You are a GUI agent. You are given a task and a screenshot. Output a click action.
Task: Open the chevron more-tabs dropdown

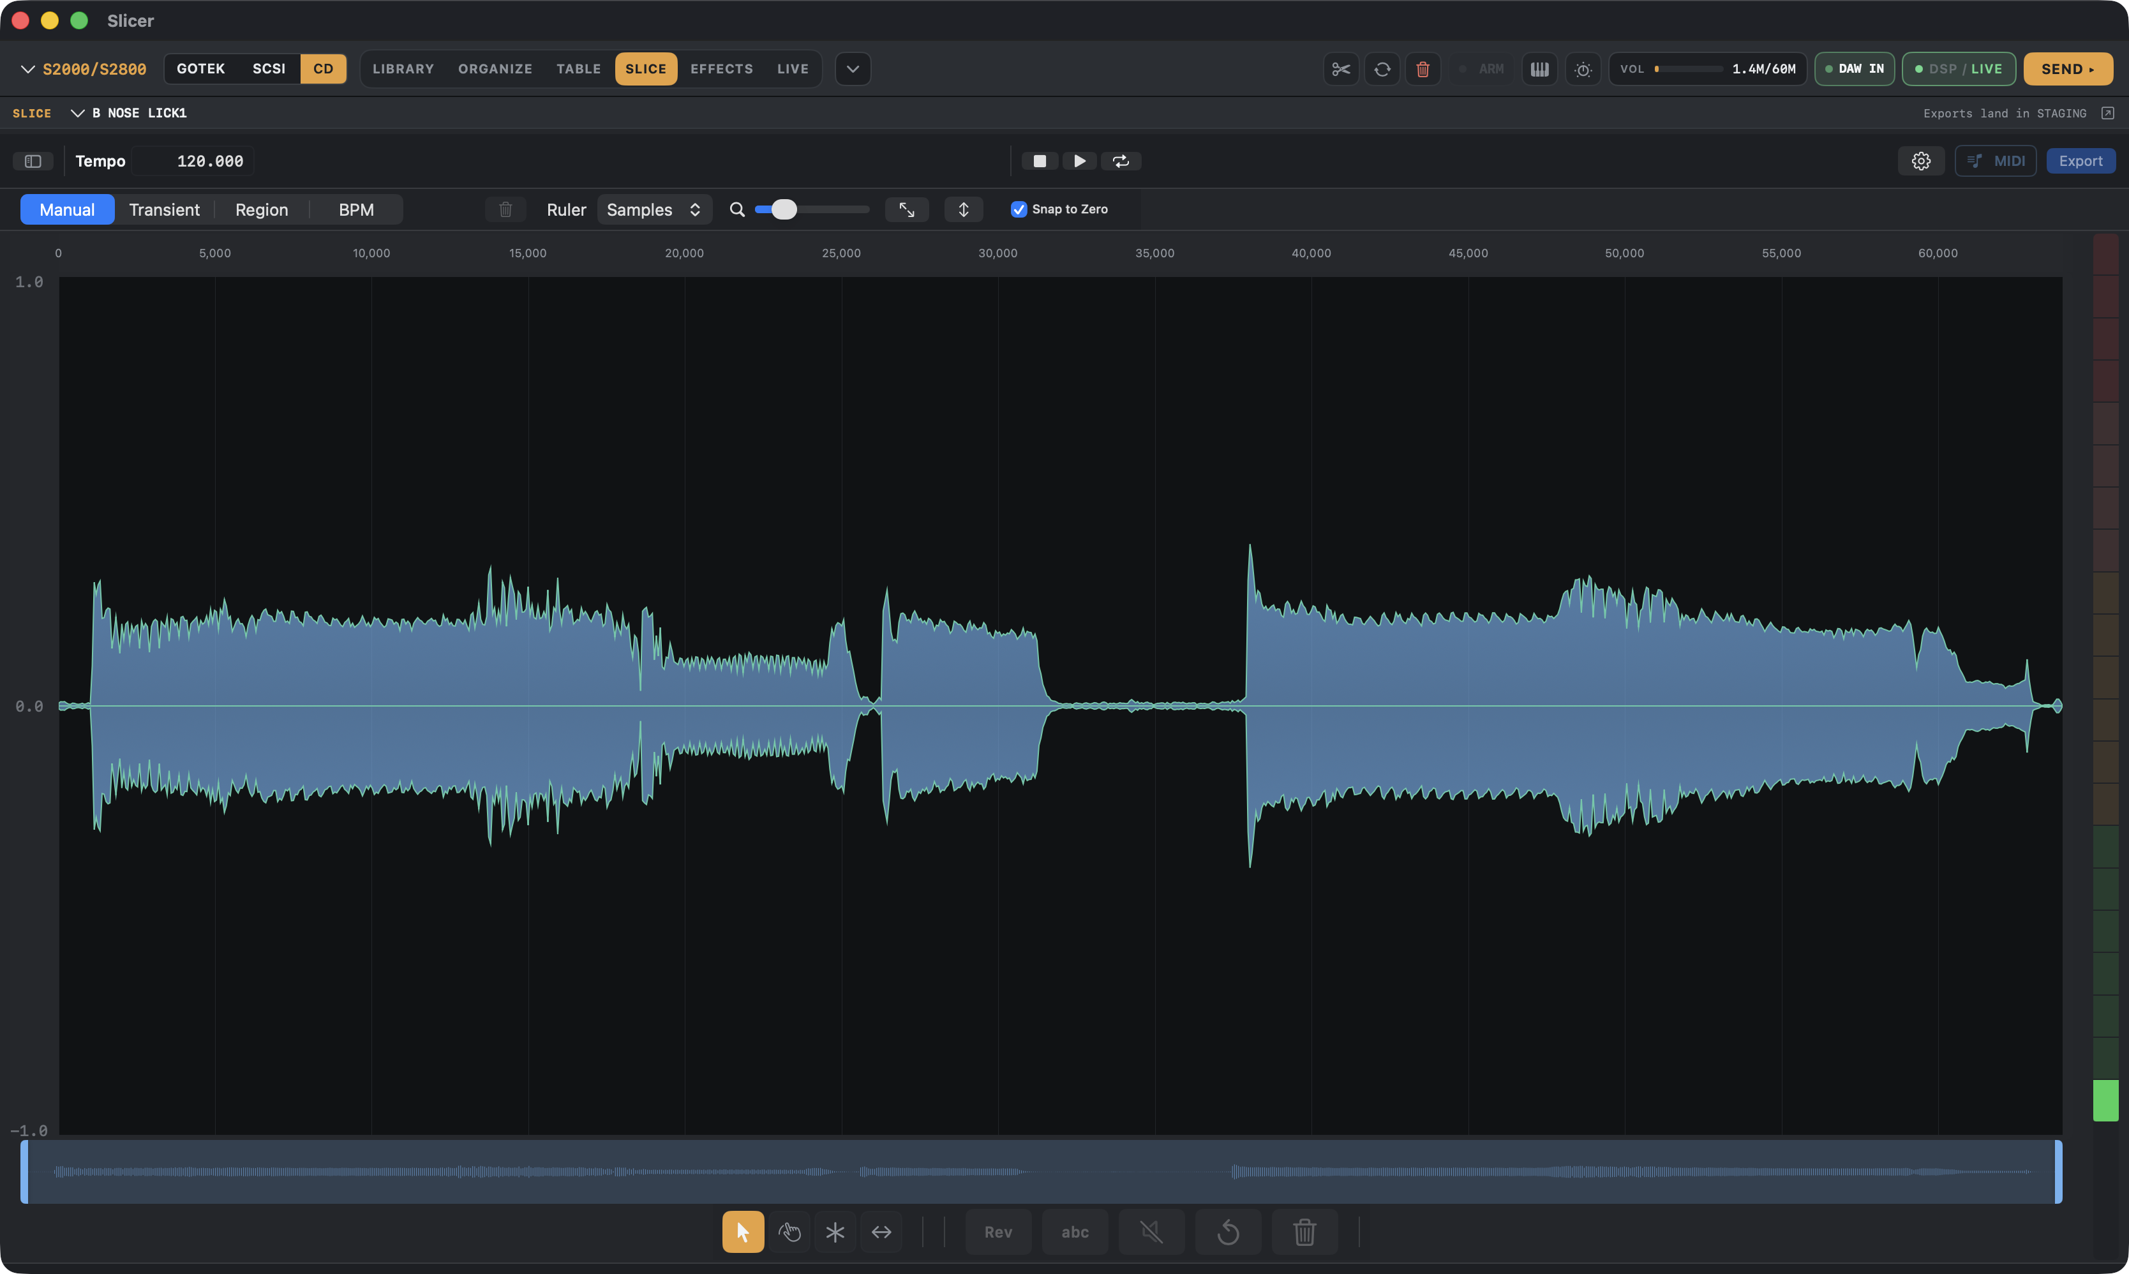tap(853, 69)
